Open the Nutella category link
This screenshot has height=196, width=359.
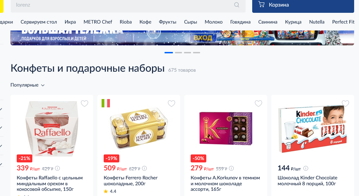click(317, 22)
